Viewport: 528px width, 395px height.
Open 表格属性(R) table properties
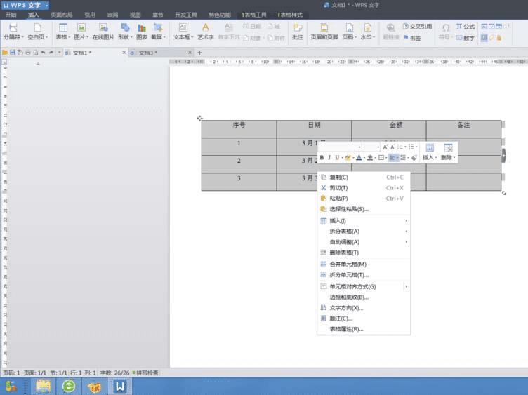pyautogui.click(x=364, y=329)
